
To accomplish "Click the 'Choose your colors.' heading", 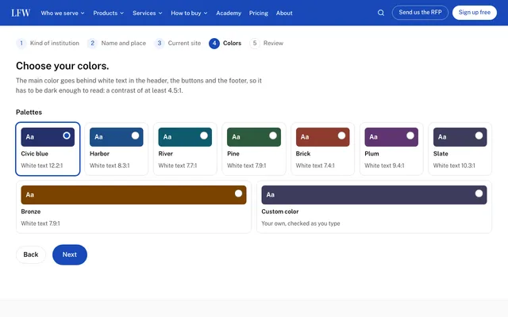I will coord(62,66).
